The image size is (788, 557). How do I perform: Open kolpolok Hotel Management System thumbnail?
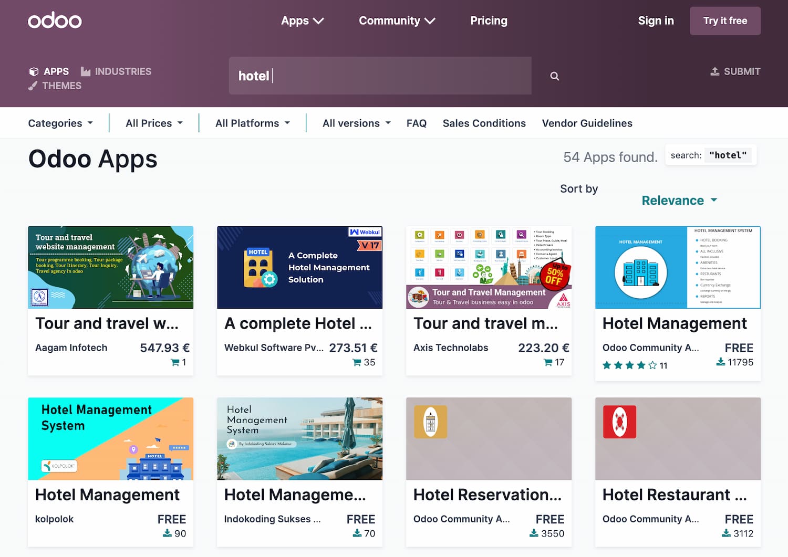(x=111, y=439)
